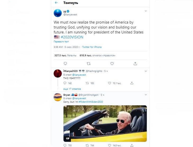Expand options menu on #Kanye2020 reply
This screenshot has width=193, height=147.
(146, 71)
